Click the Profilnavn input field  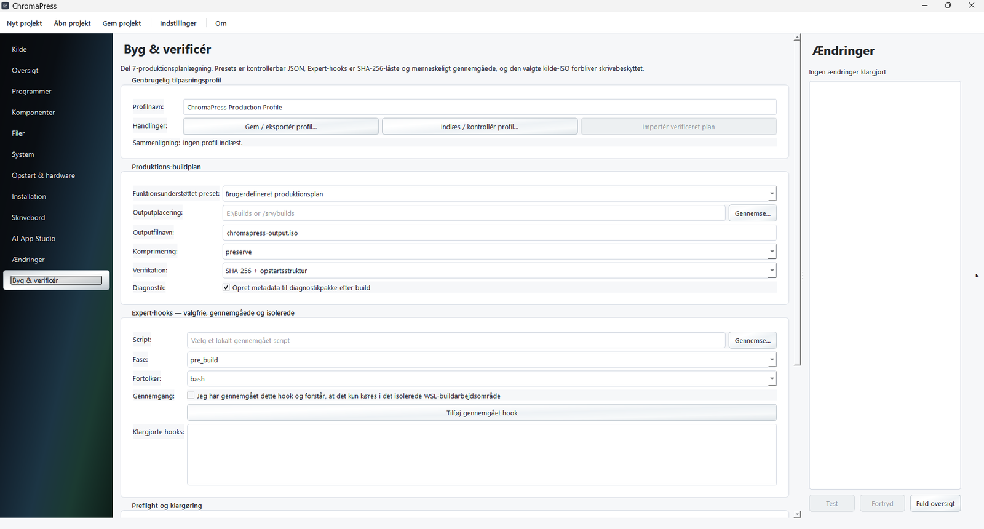480,107
